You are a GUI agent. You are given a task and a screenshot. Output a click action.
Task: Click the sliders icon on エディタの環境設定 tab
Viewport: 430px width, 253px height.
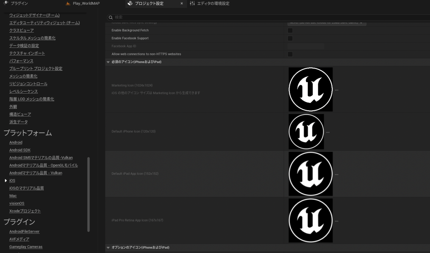(x=192, y=3)
